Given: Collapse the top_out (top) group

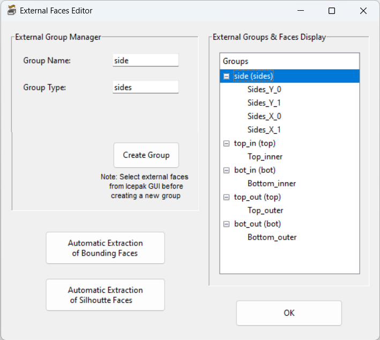Looking at the screenshot, I should coord(227,197).
